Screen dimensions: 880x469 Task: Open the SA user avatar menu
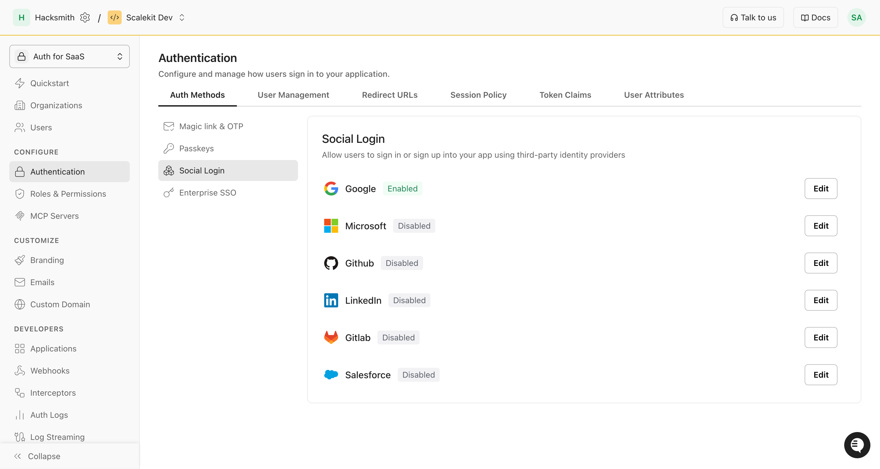pos(856,17)
